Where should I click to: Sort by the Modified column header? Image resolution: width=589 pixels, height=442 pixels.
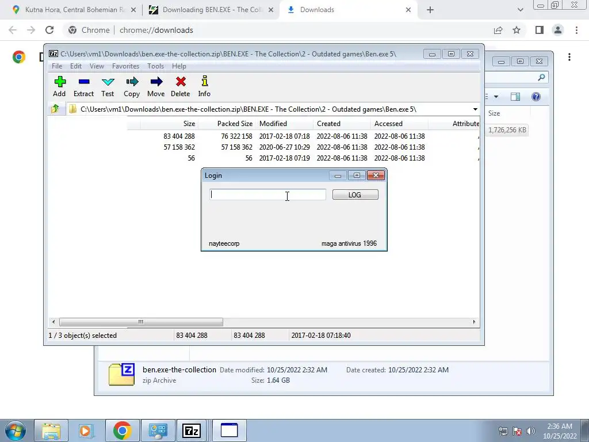[x=284, y=124]
